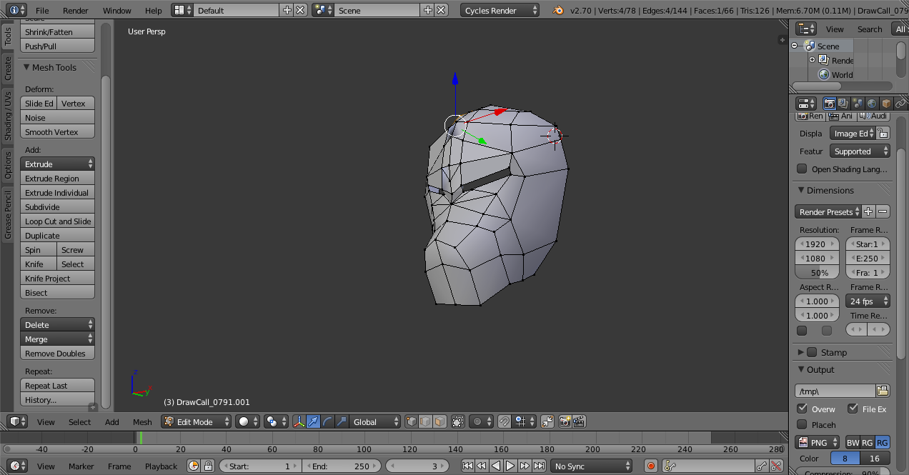Switch to the Shading / UVs tab
The height and width of the screenshot is (475, 909).
point(8,116)
